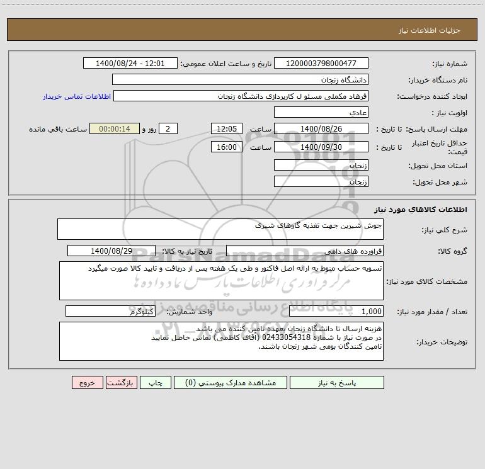Click the 'بازگشت' back button

tap(121, 382)
